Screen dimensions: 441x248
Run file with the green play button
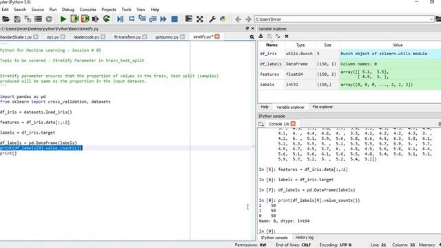(63, 19)
